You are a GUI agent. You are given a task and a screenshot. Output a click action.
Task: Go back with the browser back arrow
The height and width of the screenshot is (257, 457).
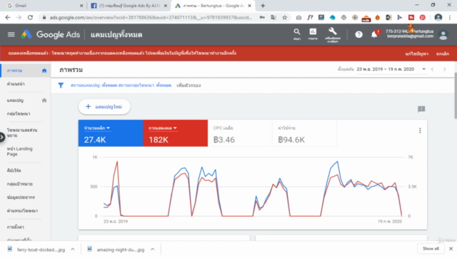(x=8, y=17)
